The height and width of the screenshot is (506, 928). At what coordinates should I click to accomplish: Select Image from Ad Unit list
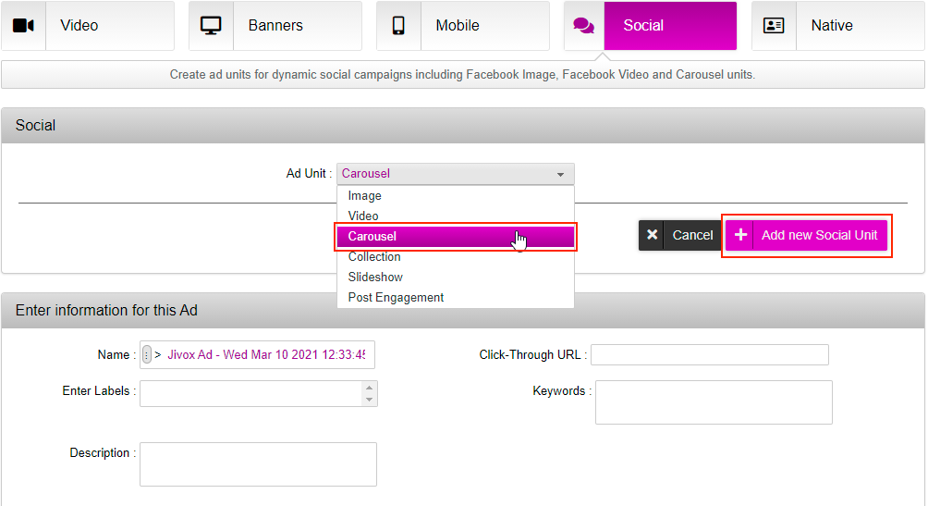coord(364,196)
